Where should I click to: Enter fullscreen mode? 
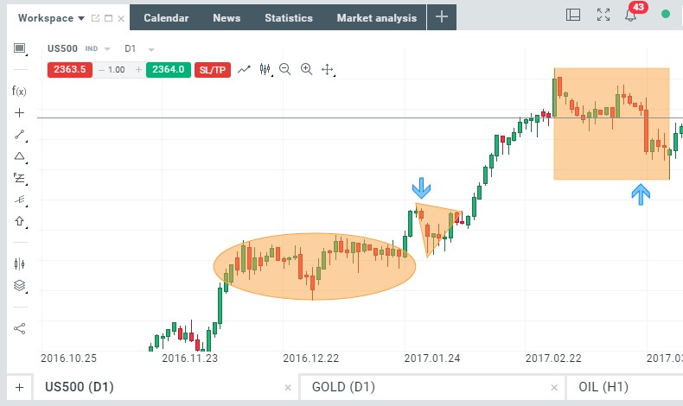pyautogui.click(x=603, y=16)
